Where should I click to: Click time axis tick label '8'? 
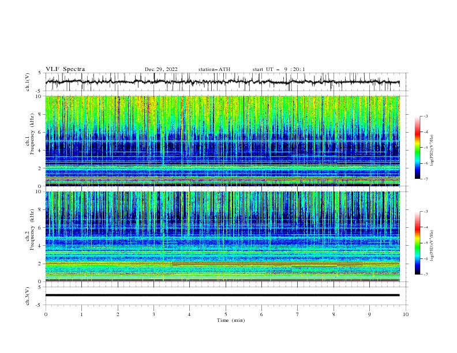[334, 314]
